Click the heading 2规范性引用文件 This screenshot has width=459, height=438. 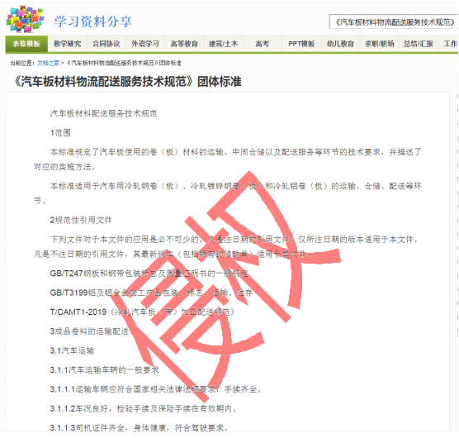click(81, 220)
